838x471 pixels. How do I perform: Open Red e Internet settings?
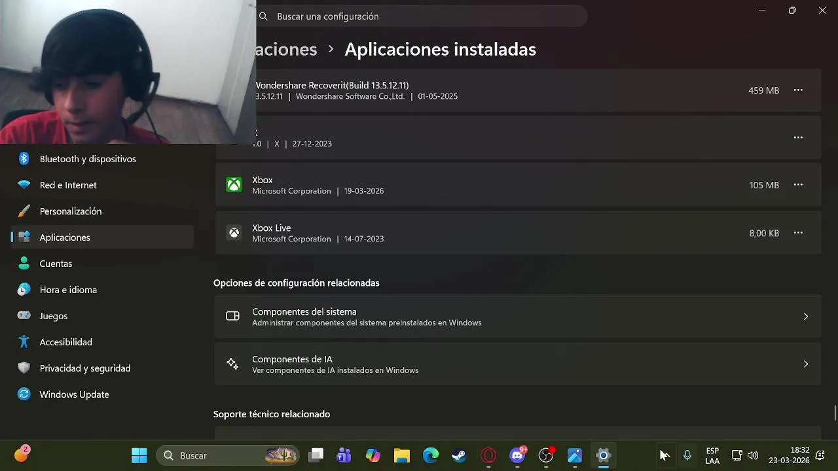(68, 185)
